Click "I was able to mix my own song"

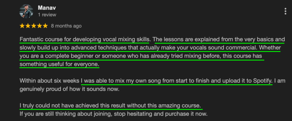tap(143, 81)
